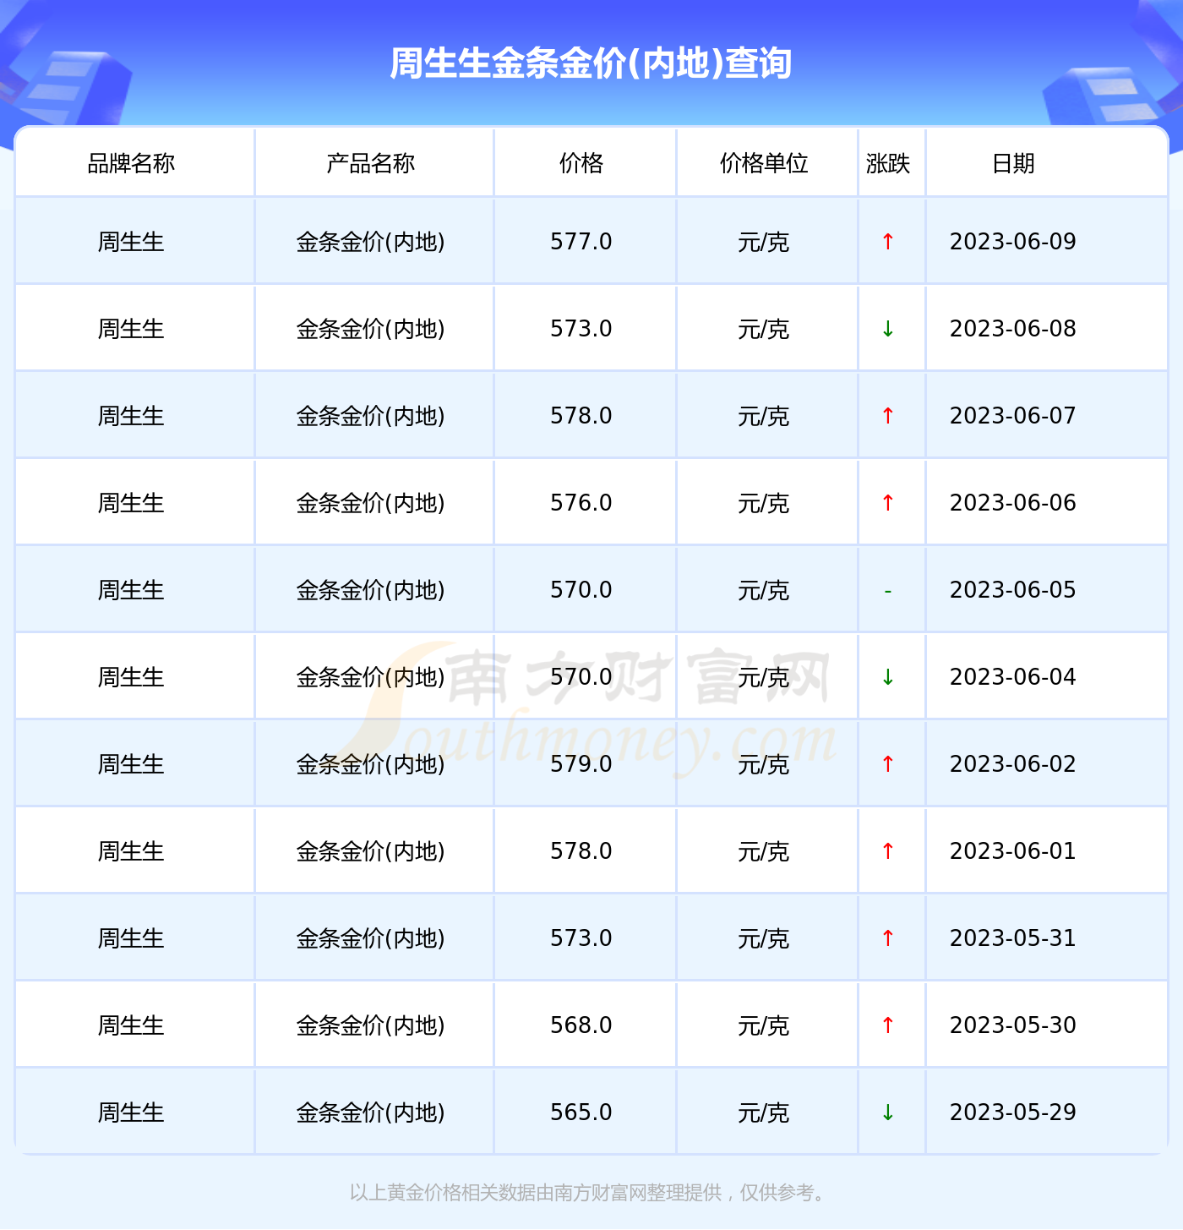
Task: Click 元/克 unit in the 2023-06-07 row
Action: (x=764, y=417)
